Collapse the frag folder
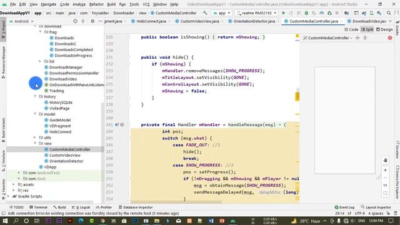 (40, 32)
